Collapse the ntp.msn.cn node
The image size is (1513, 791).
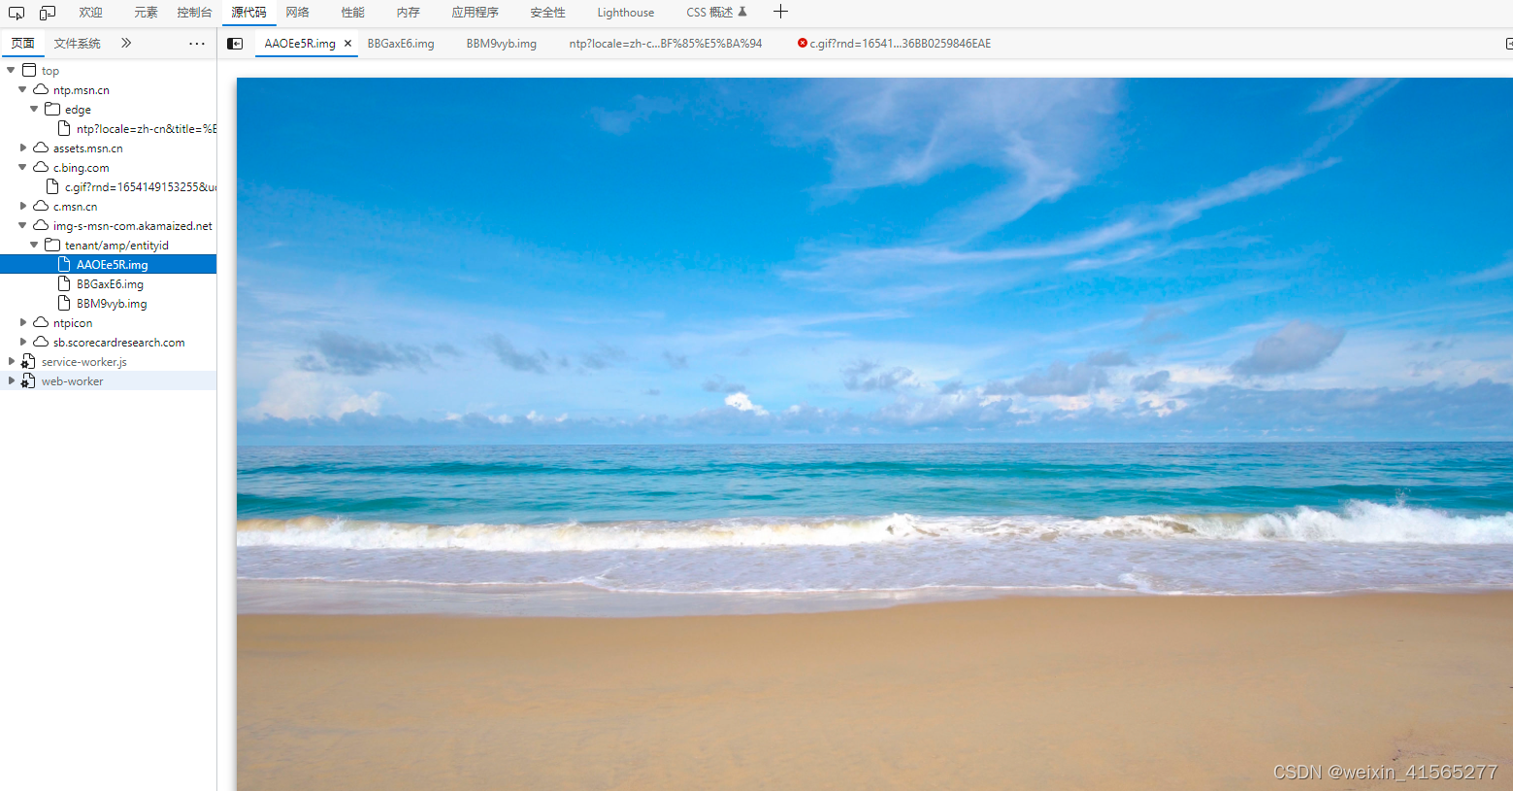coord(22,89)
